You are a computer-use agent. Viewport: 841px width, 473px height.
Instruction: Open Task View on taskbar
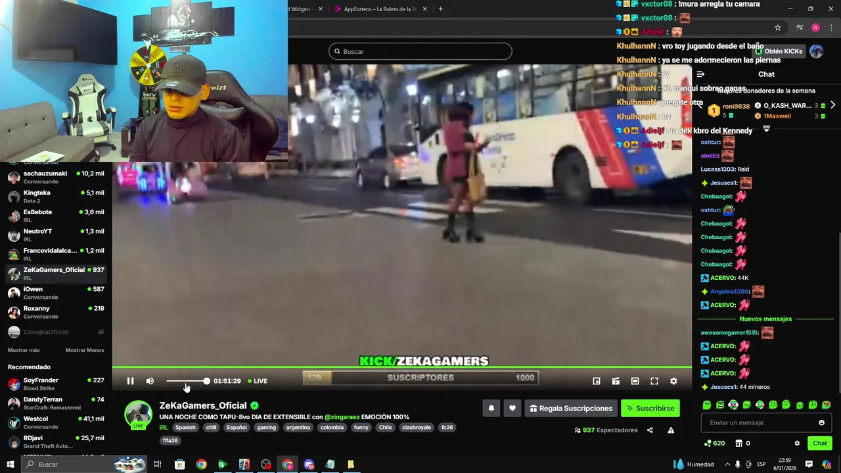pos(158,464)
